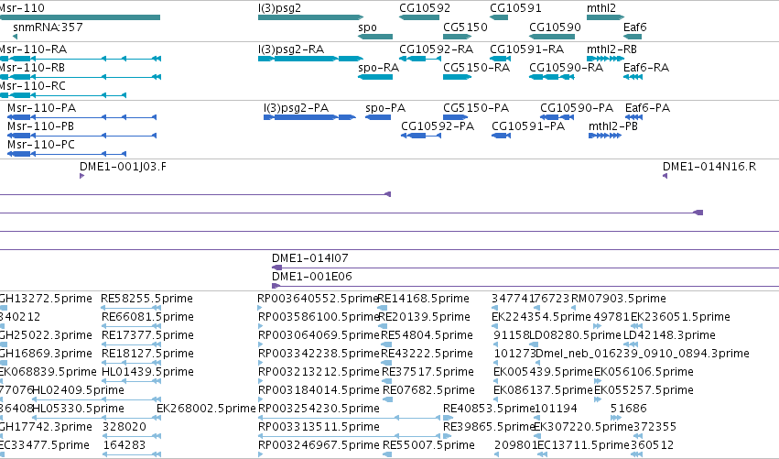
Task: Click EST EC13711.5prime
Action: pos(584,446)
